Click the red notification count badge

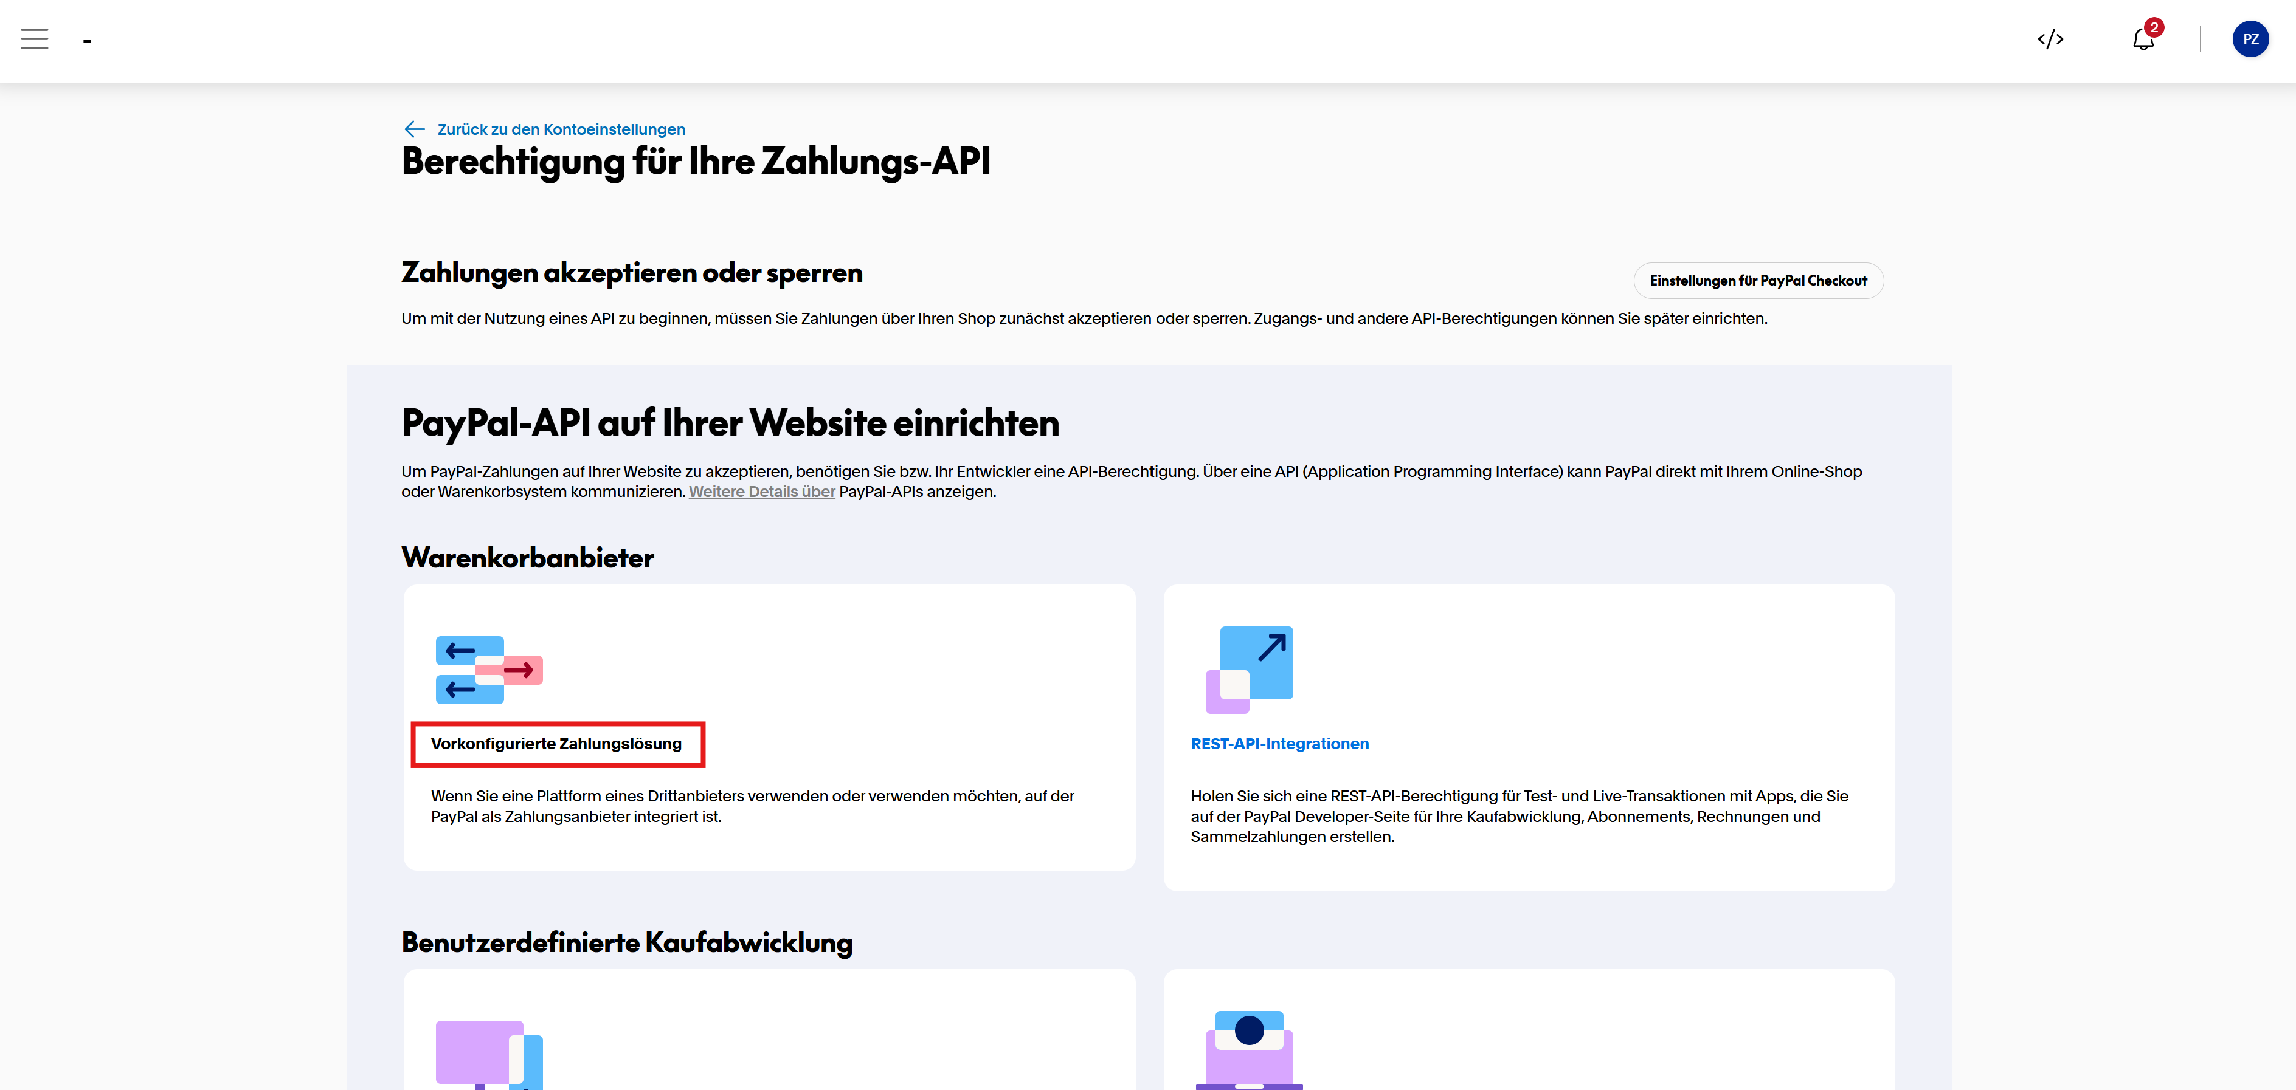click(x=2154, y=27)
